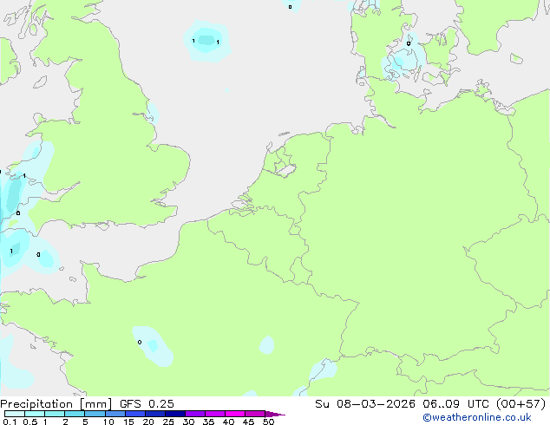Click the over-50 mm arrow on the legend
The height and width of the screenshot is (425, 550).
point(275,414)
